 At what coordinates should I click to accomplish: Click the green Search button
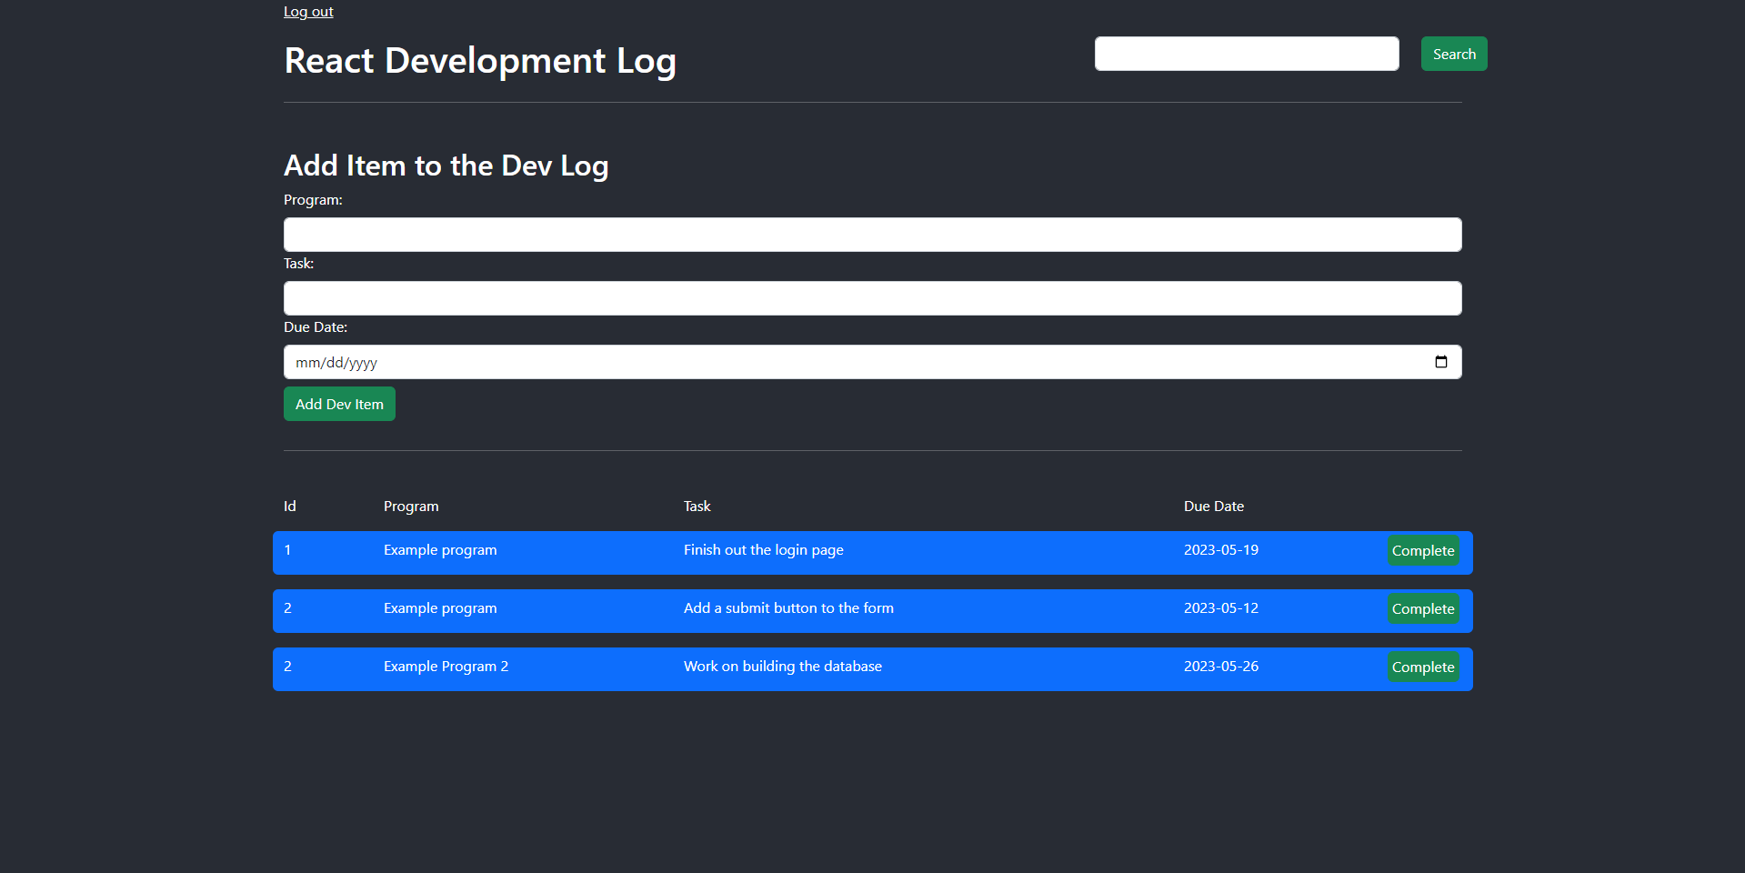(x=1453, y=54)
